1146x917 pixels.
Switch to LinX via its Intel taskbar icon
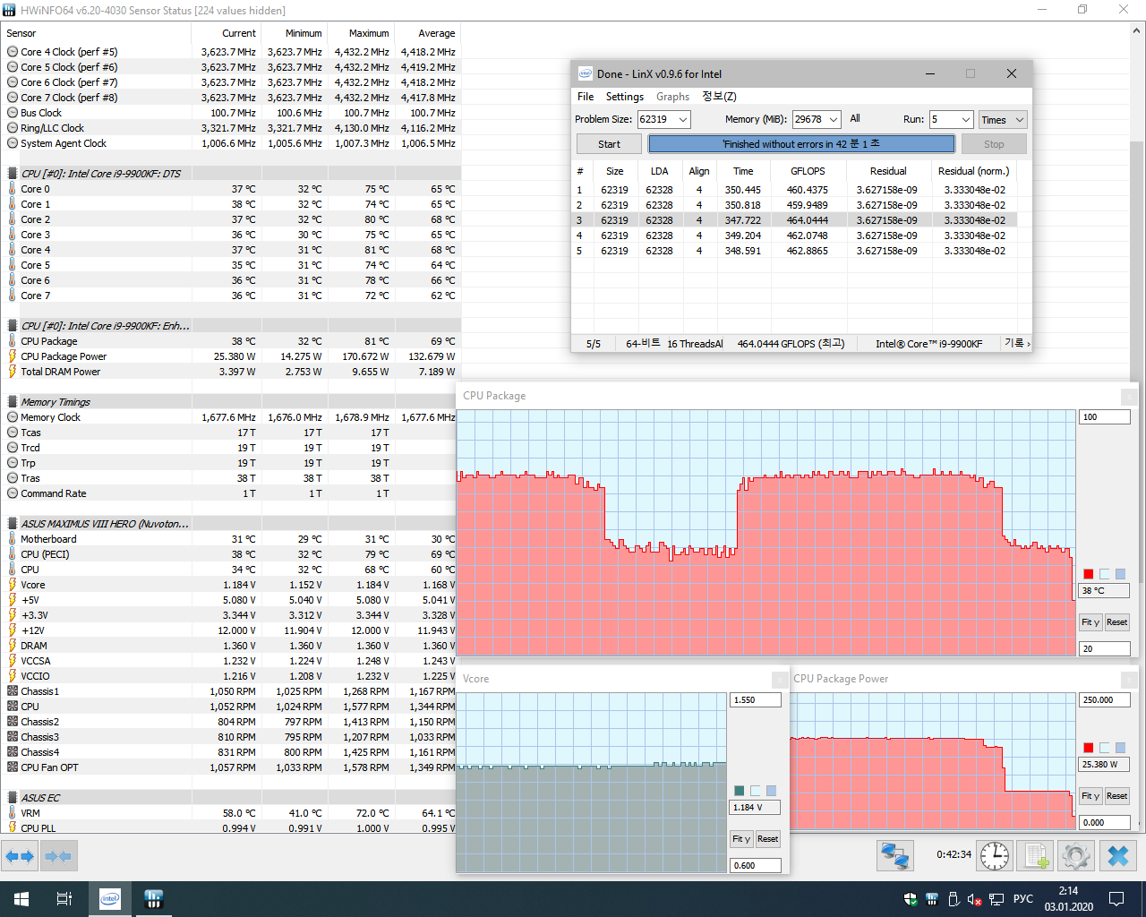(110, 899)
